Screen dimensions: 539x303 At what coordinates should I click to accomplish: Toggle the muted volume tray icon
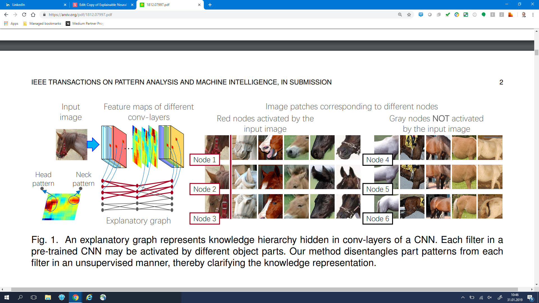pos(490,297)
